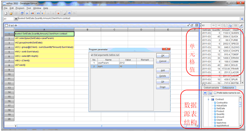Select Product field in the Contract tree
246x131 pixels.
[220, 111]
